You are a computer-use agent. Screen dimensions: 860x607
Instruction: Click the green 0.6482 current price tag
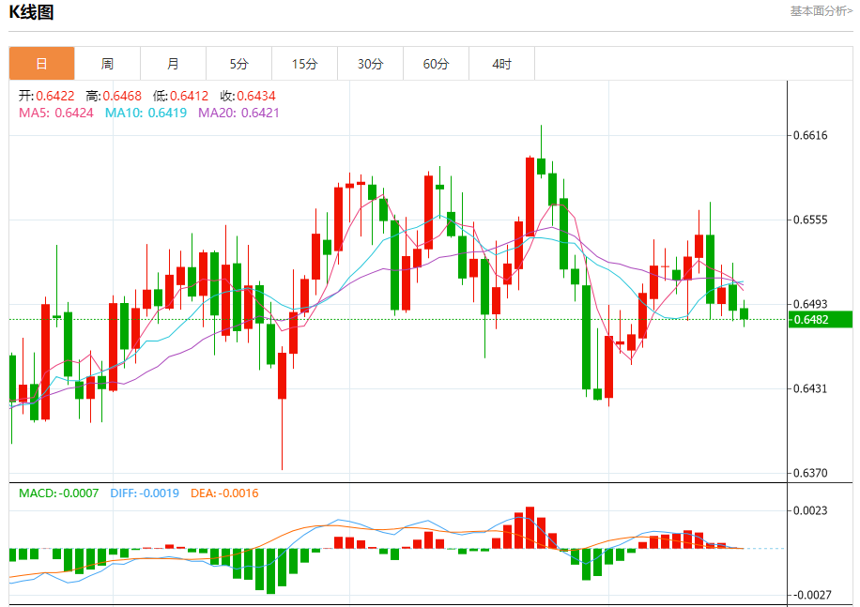(x=821, y=319)
